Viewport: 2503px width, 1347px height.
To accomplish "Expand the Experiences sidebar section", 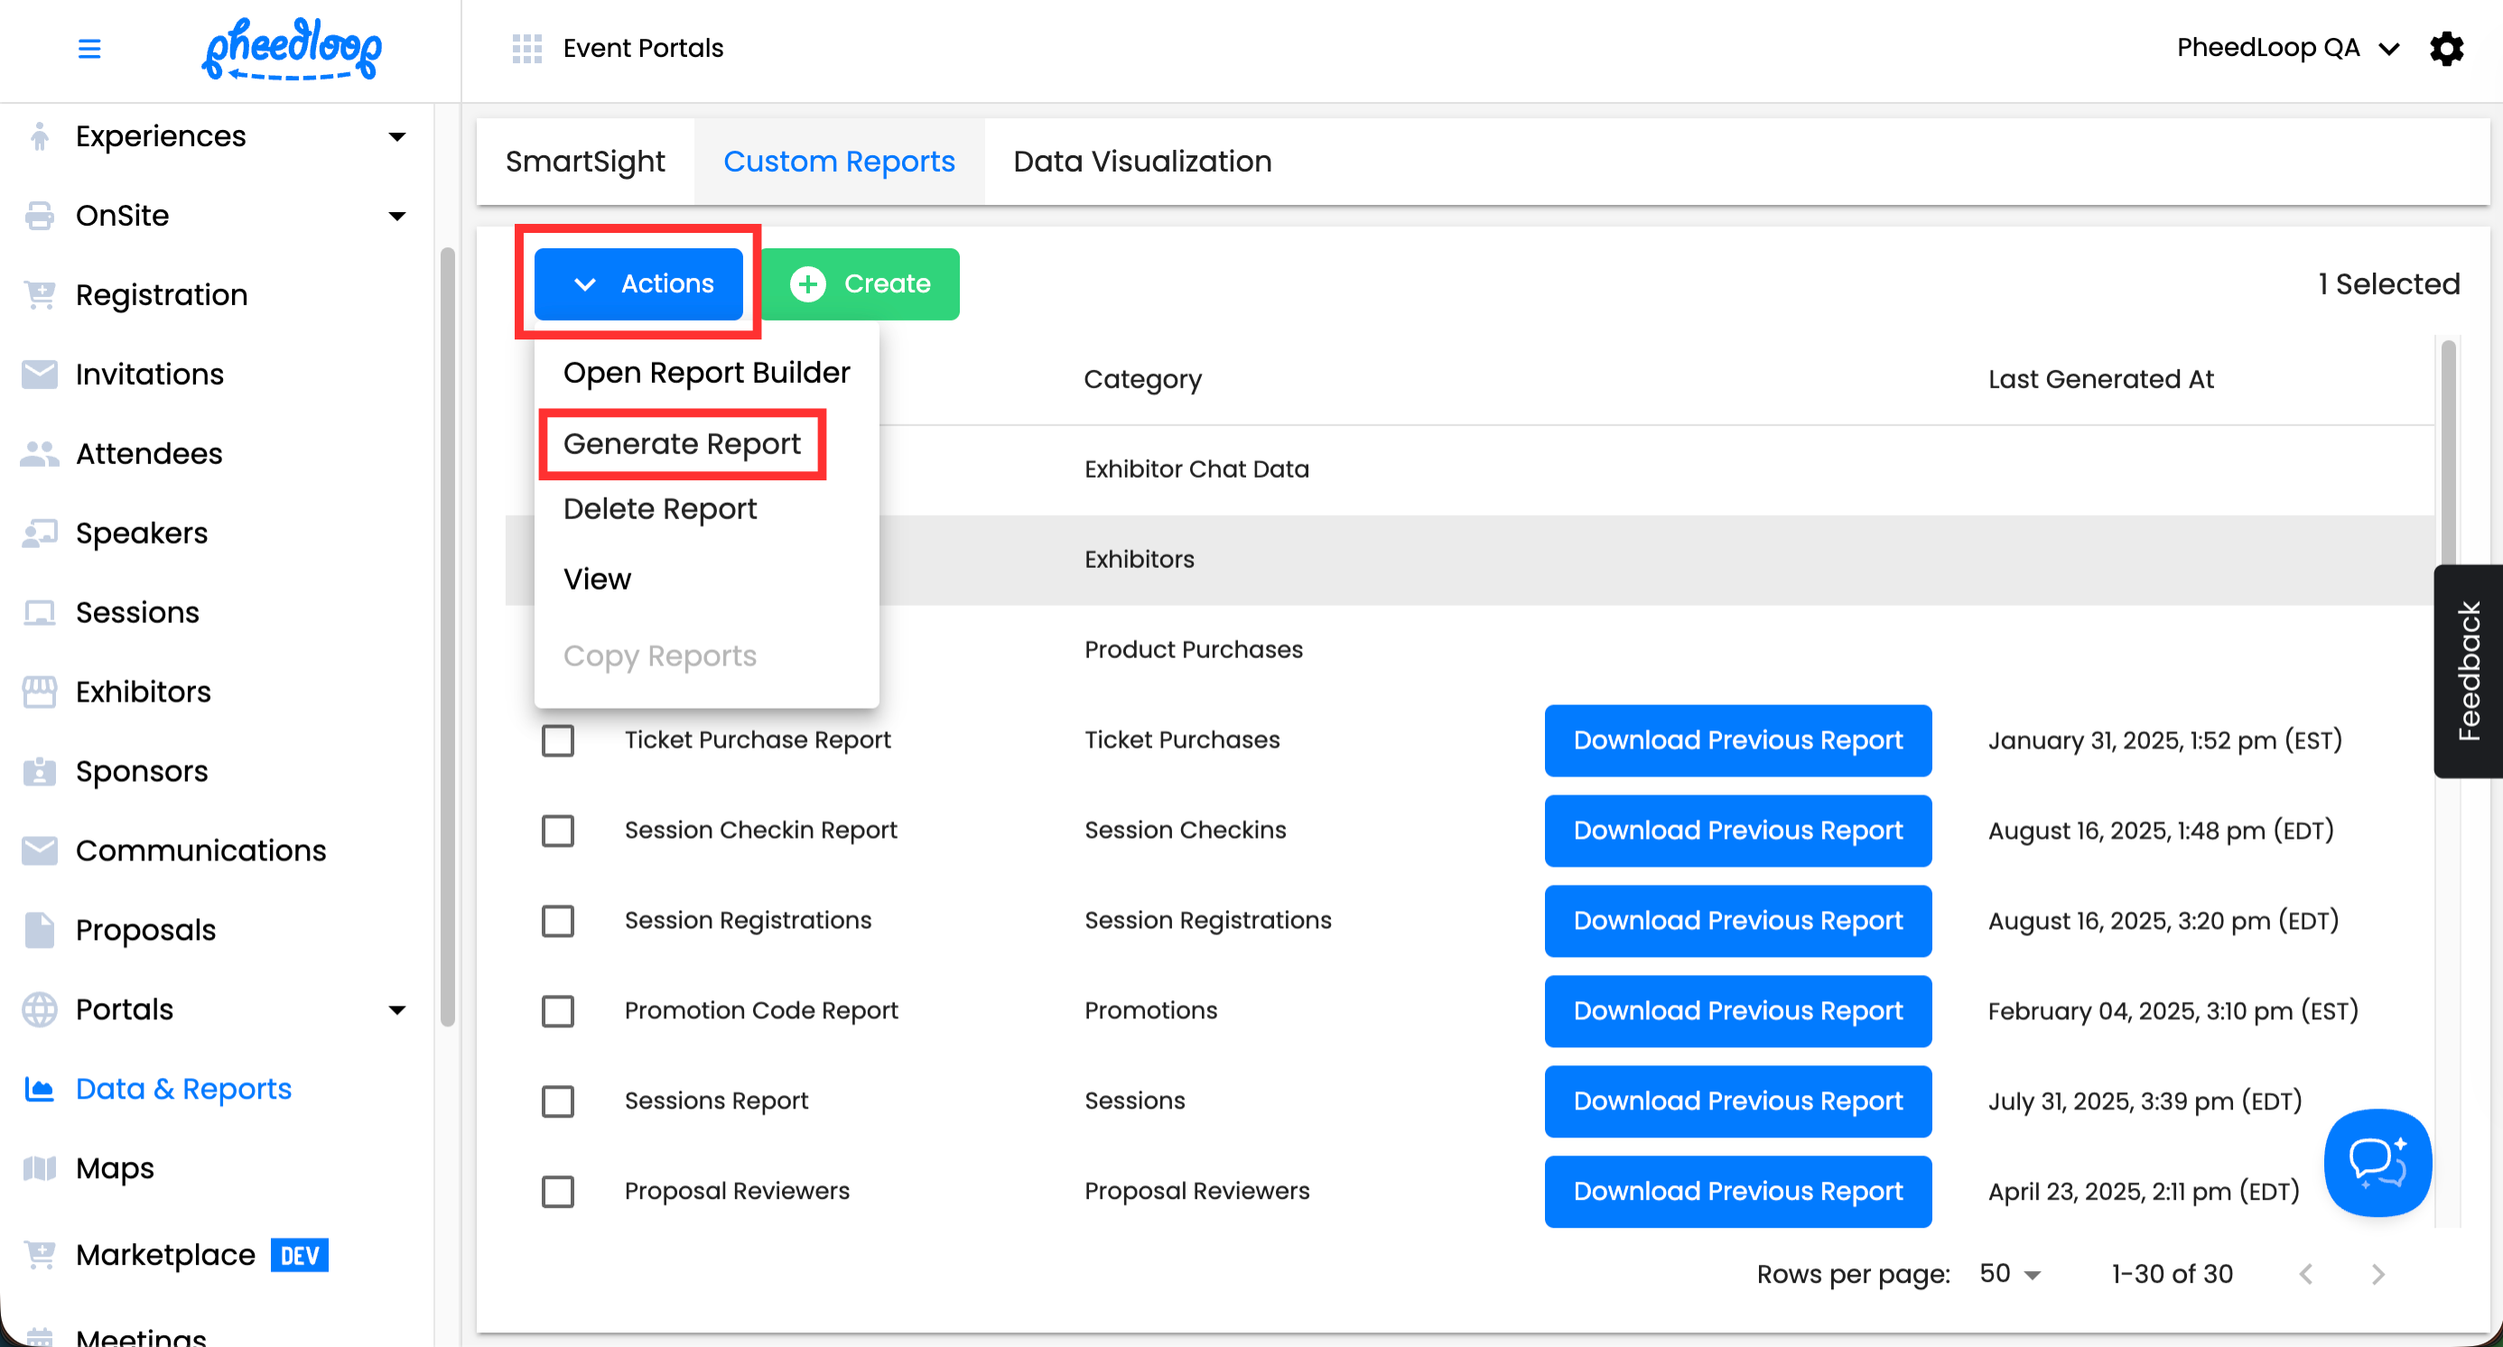I will [396, 136].
